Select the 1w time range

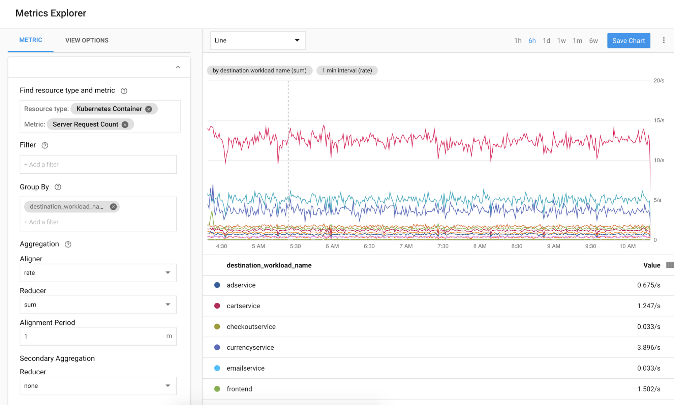561,41
